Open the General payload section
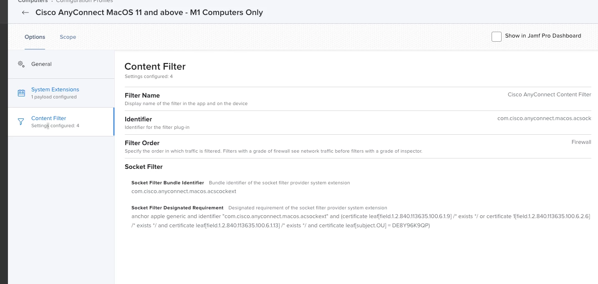Screen dimensions: 598x284 coord(61,64)
